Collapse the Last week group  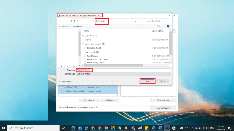pyautogui.click(x=83, y=36)
